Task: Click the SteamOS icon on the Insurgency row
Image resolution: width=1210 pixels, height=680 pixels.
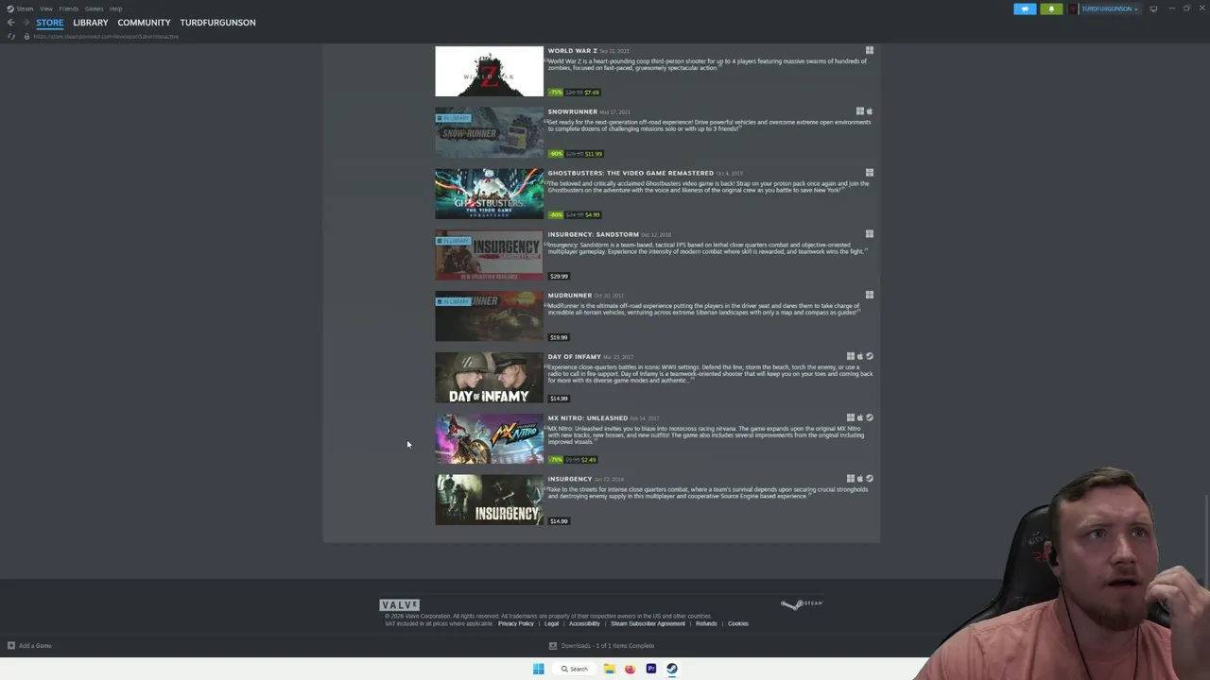Action: tap(869, 479)
